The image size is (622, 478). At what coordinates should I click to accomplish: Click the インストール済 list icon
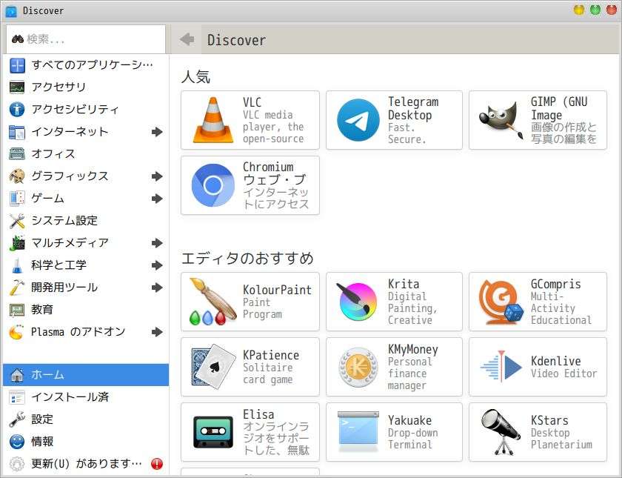click(17, 397)
